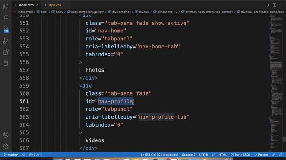Click Ln 561, Col 32 cursor position
This screenshot has width=286, height=160.
pyautogui.click(x=160, y=155)
